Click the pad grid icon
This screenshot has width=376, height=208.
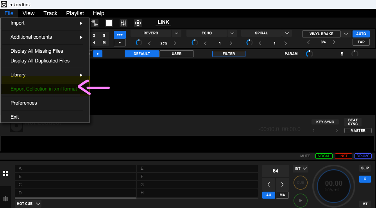coord(109,23)
